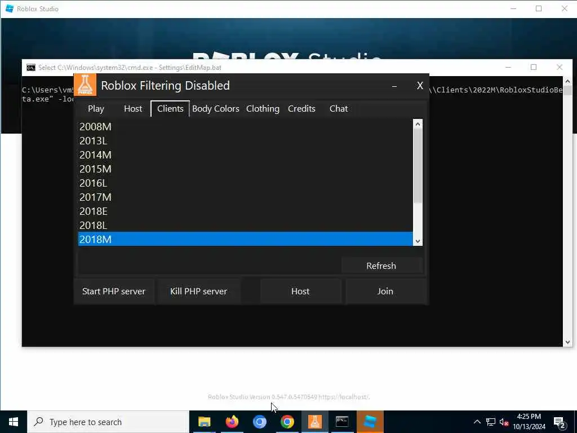Screen dimensions: 577x433
Task: Open the Chat tab
Action: click(x=339, y=109)
